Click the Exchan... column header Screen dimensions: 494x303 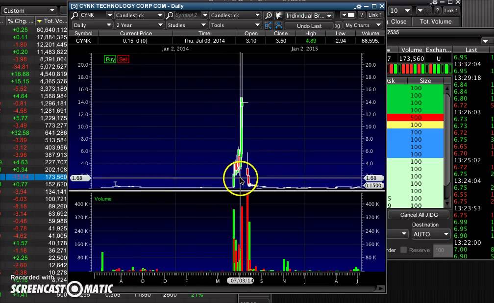tap(438, 50)
